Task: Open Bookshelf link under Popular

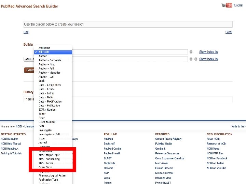Action: coord(109,144)
